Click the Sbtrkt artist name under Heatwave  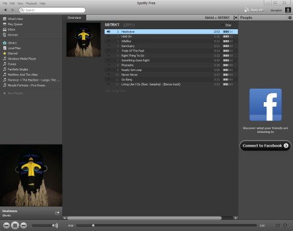(6, 216)
